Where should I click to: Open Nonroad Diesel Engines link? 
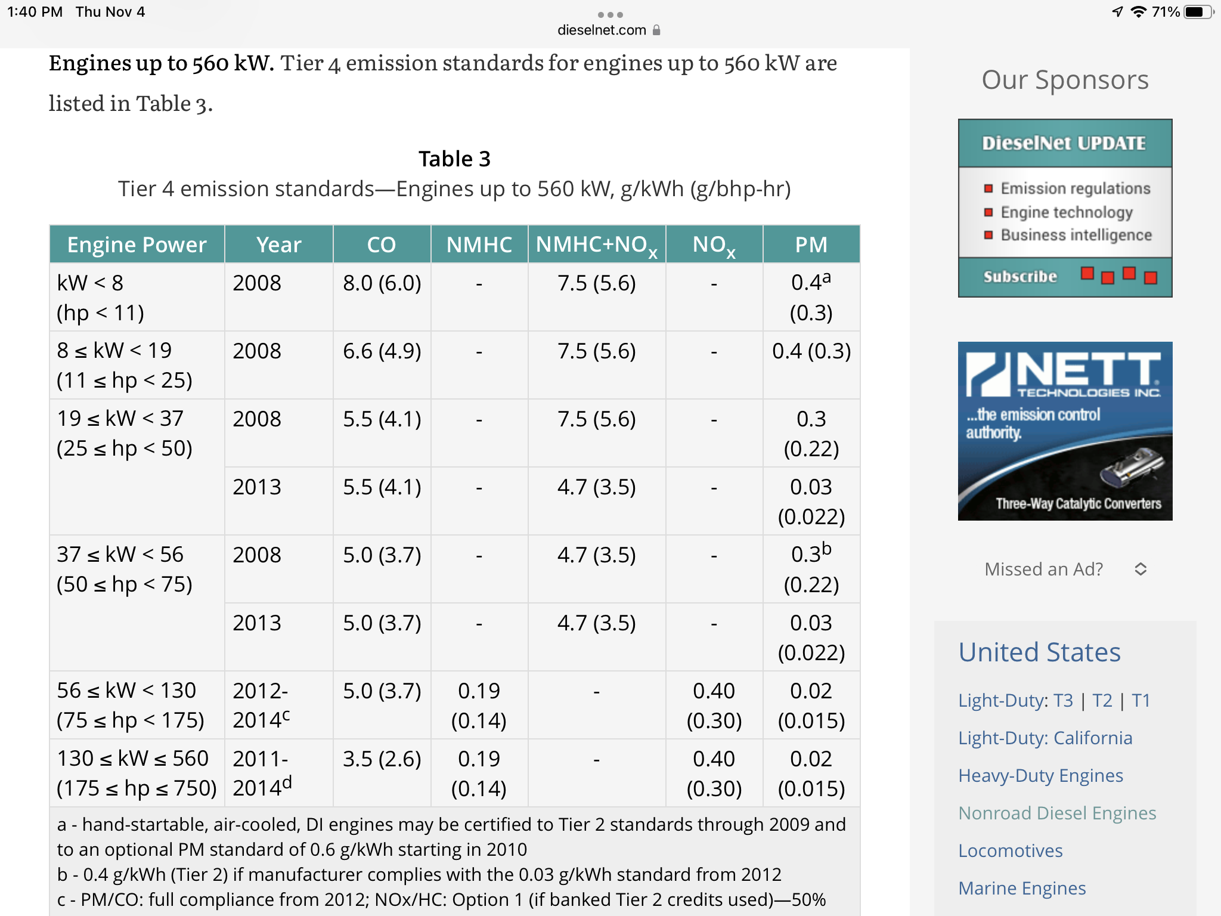[x=1057, y=813]
